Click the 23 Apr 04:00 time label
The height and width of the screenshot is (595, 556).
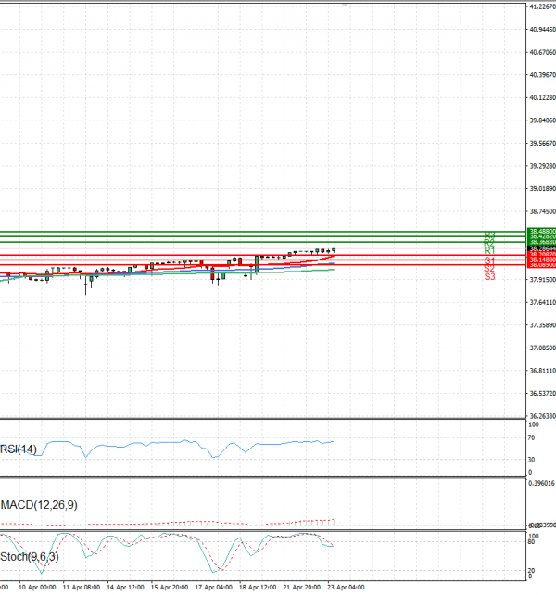pos(346,588)
